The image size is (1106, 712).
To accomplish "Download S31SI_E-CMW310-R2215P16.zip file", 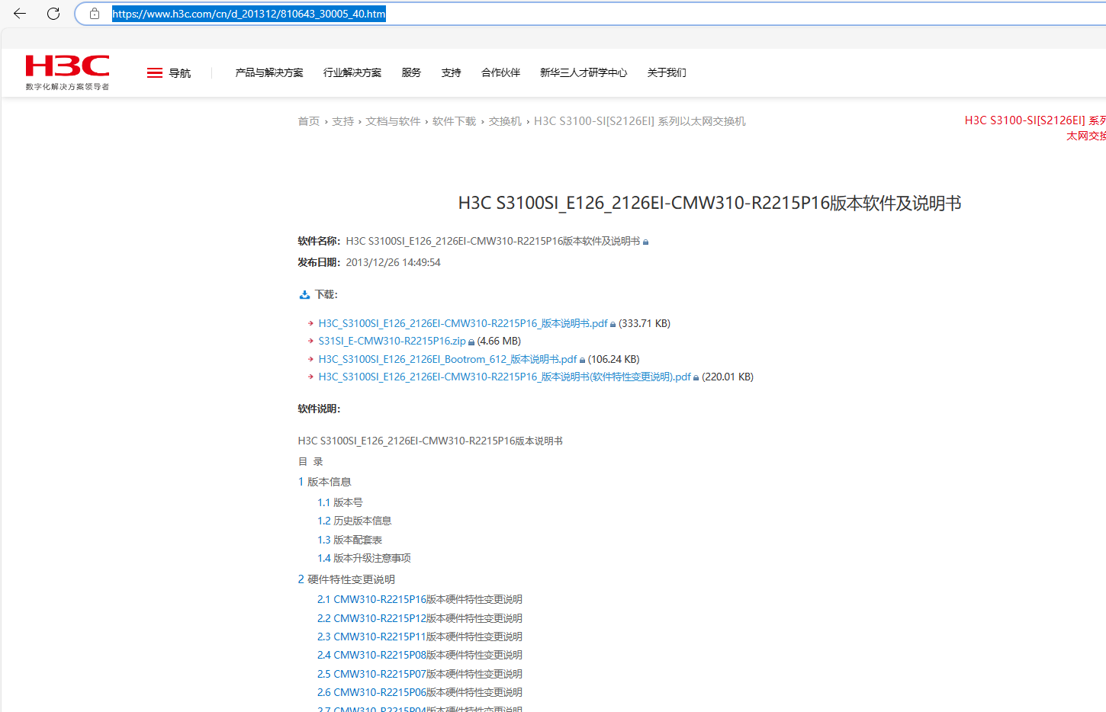I will click(392, 342).
